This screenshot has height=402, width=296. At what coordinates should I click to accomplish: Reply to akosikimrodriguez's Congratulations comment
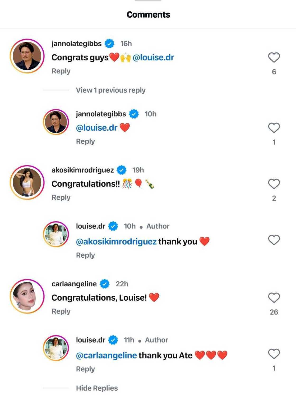tap(61, 198)
